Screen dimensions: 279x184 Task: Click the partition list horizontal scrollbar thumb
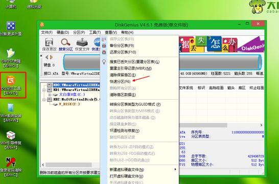coord(203,125)
